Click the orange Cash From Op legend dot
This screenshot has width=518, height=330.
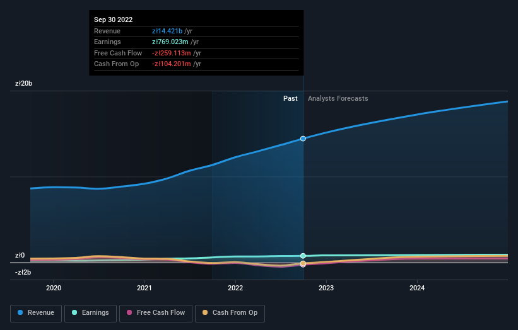tap(205, 312)
